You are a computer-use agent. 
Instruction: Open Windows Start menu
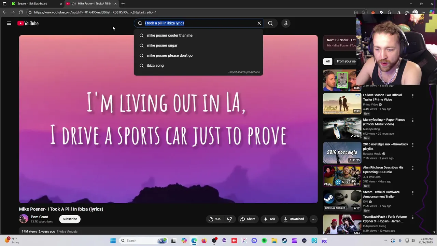point(113,241)
